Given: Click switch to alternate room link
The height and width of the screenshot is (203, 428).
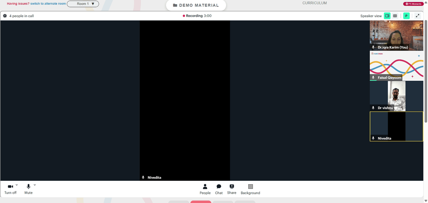Looking at the screenshot, I should click(x=48, y=4).
